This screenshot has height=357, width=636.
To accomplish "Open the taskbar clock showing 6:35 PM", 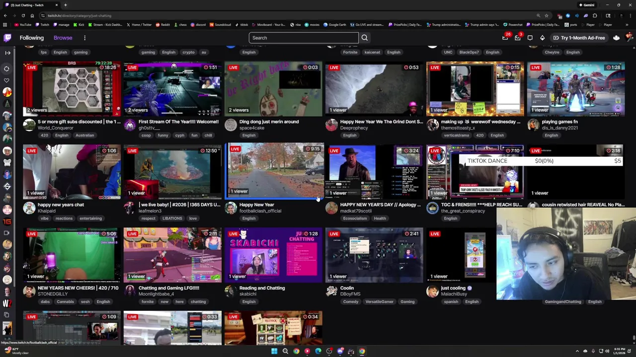I will tap(618, 351).
